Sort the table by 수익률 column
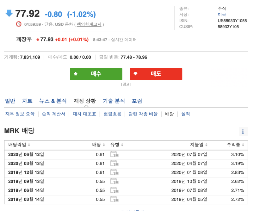This screenshot has width=253, height=211. pos(243,145)
